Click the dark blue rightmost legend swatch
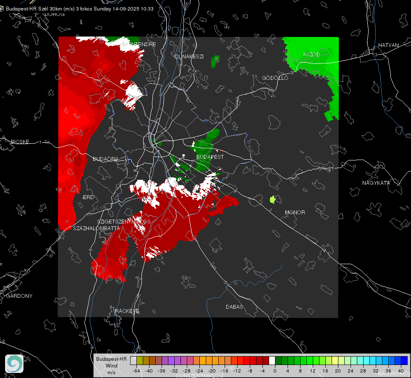The width and height of the screenshot is (411, 378). tap(404, 361)
